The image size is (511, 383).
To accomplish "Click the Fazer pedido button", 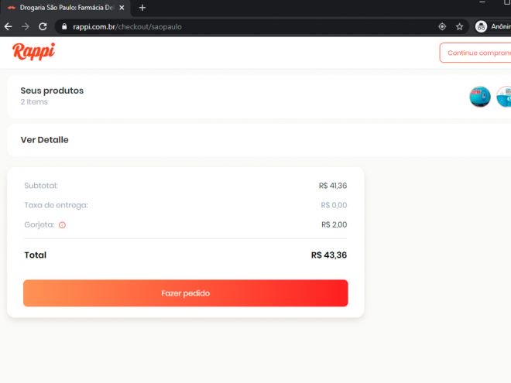I will (186, 293).
